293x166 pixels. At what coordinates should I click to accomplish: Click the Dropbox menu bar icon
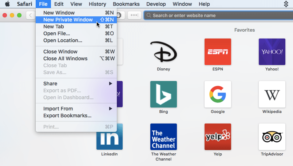pyautogui.click(x=286, y=4)
